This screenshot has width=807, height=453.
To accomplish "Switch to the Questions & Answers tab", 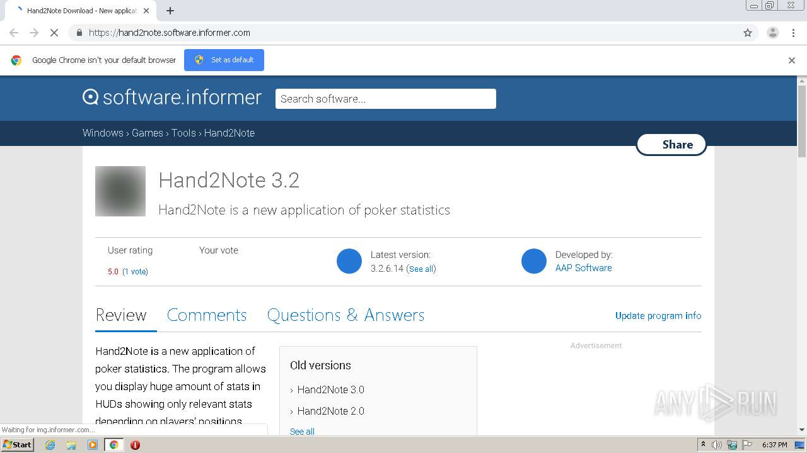I will pyautogui.click(x=345, y=315).
